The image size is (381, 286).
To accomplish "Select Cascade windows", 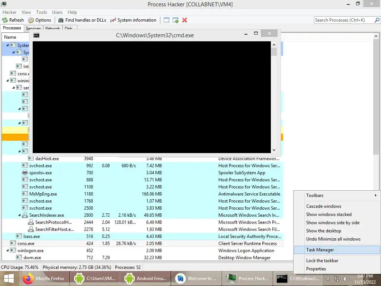I will (x=337, y=206).
